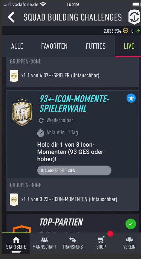Open the 93+ Icon Moments shield badge
The height and width of the screenshot is (259, 141).
point(22,112)
